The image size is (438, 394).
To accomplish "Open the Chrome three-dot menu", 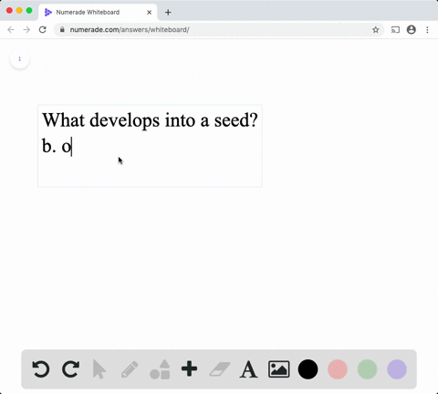I will (x=427, y=29).
